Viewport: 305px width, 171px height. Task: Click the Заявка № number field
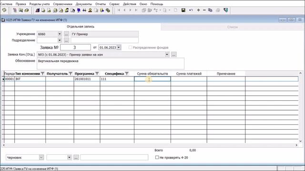pyautogui.click(x=75, y=47)
